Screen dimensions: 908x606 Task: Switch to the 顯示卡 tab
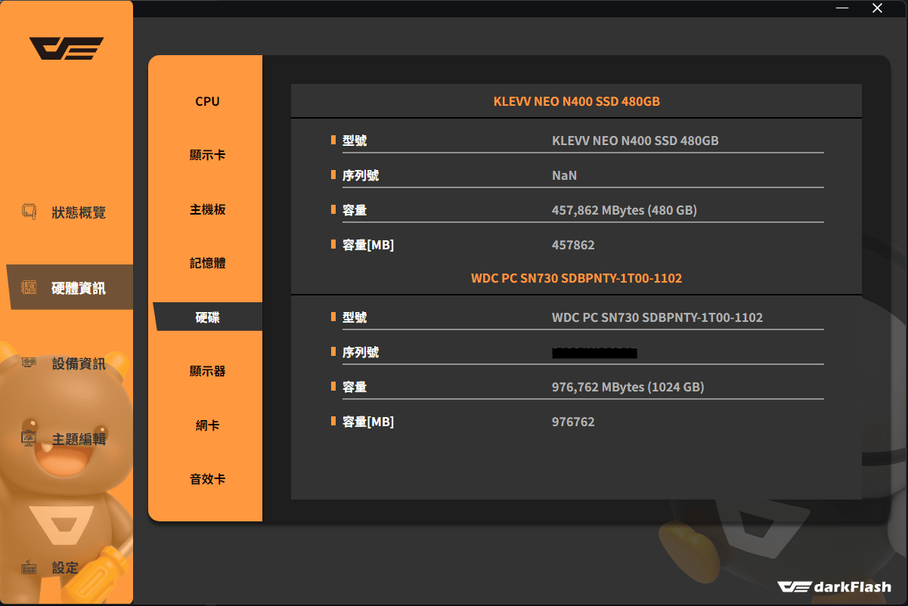coord(207,155)
